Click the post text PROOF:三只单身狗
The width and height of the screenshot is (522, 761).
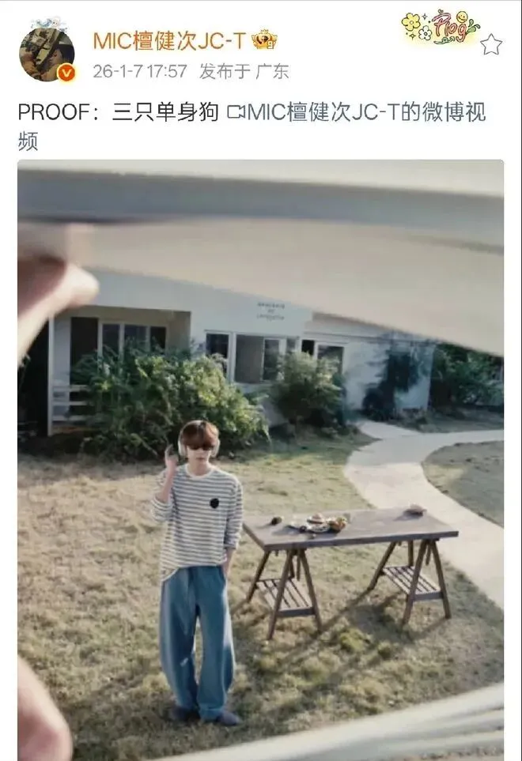[x=118, y=112]
